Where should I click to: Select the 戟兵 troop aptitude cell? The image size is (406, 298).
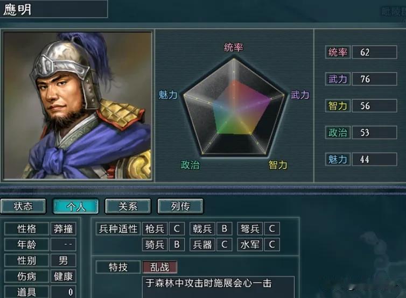tap(202, 229)
